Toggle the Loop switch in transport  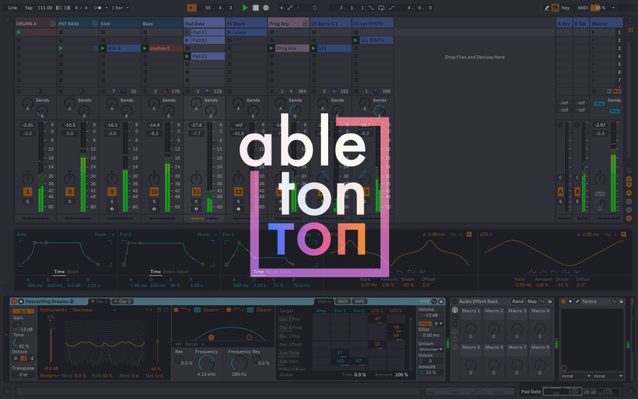coord(381,8)
